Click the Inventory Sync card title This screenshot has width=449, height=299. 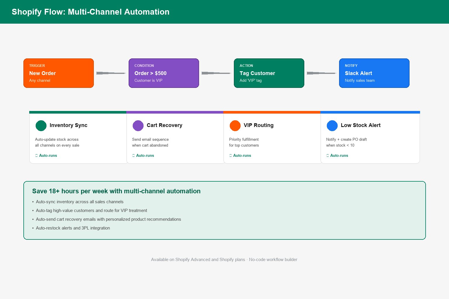click(x=68, y=125)
